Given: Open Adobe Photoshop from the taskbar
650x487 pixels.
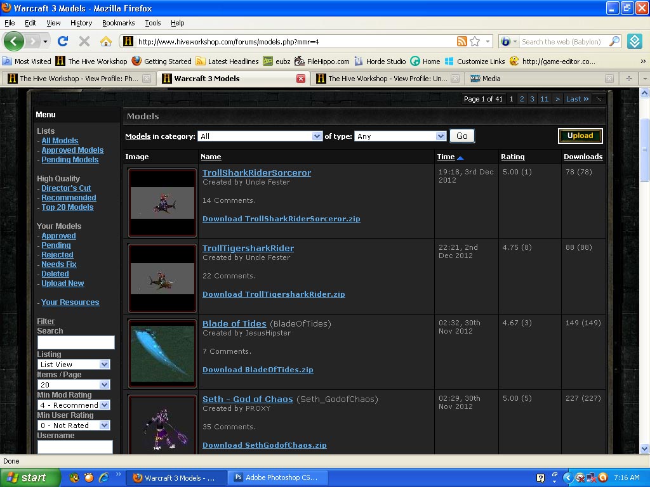Looking at the screenshot, I should pyautogui.click(x=277, y=477).
